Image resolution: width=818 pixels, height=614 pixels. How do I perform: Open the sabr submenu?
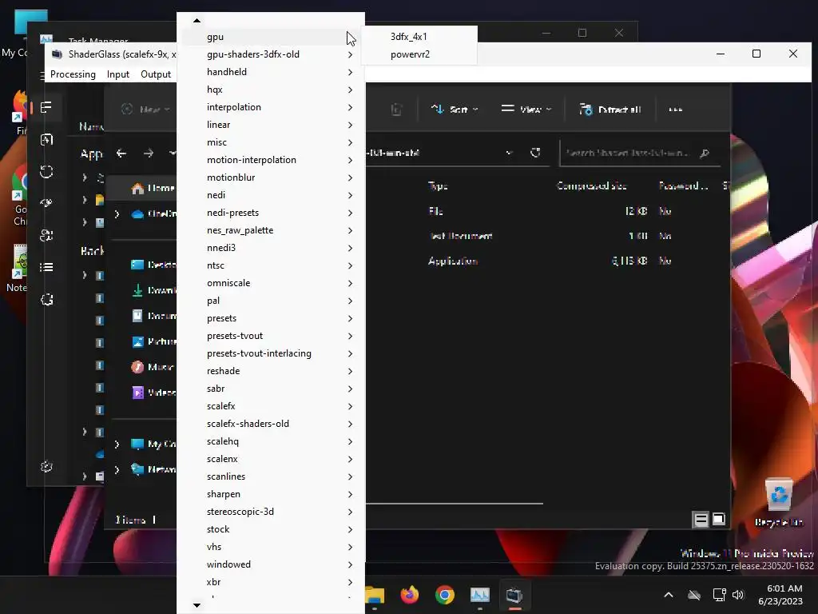[270, 389]
